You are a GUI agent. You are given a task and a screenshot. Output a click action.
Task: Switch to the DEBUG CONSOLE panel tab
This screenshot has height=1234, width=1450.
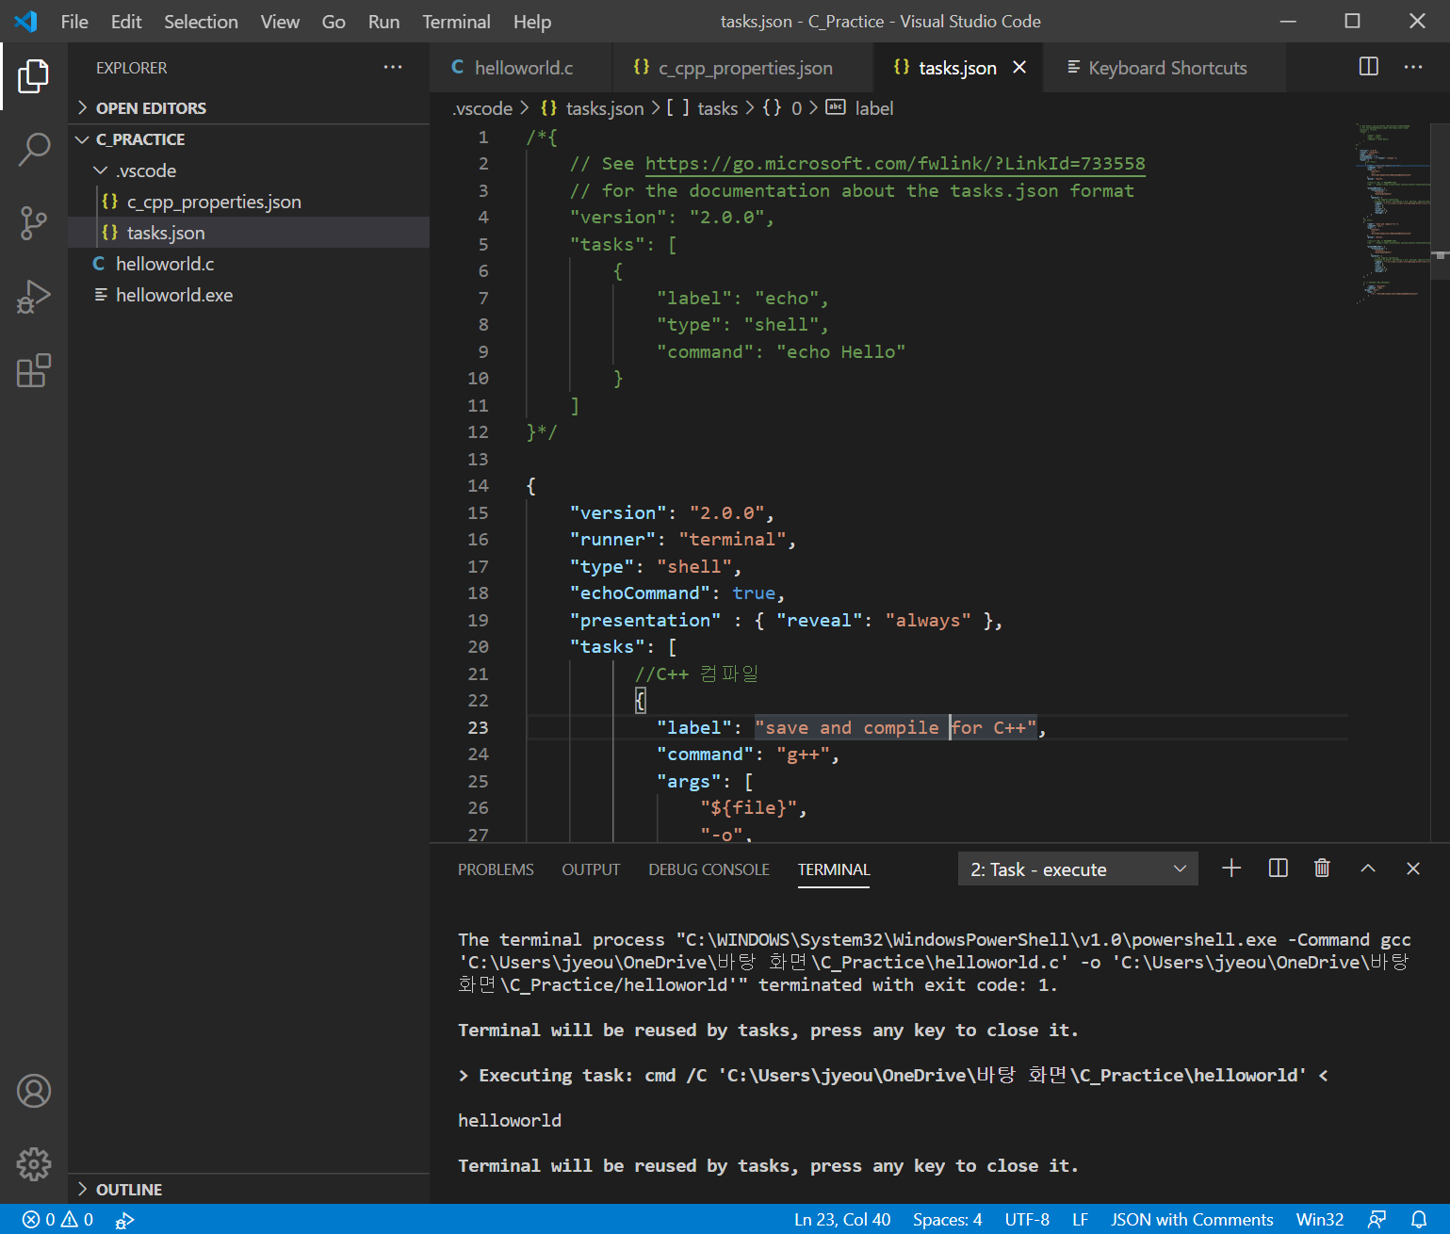tap(709, 869)
